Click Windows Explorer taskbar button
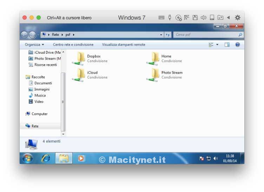 tap(64, 158)
